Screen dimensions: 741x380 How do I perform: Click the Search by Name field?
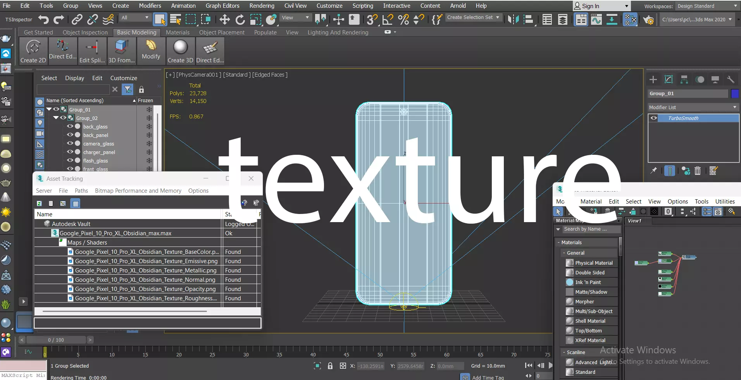coord(591,229)
